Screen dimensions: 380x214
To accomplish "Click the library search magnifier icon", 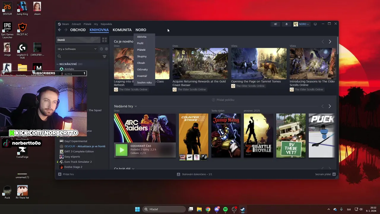I will [x=59, y=56].
